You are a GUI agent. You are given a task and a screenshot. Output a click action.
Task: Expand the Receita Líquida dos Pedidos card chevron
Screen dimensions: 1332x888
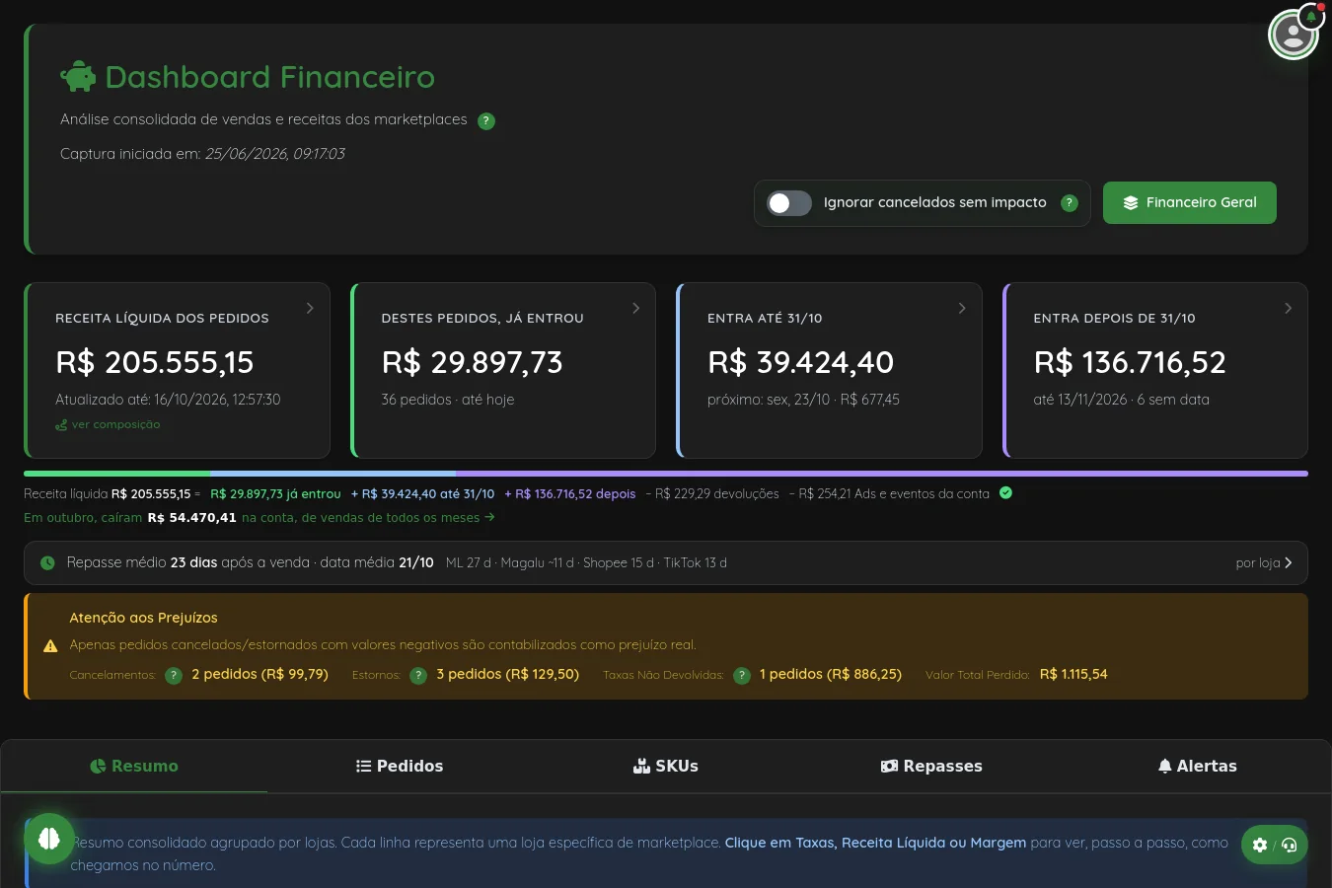pyautogui.click(x=310, y=308)
